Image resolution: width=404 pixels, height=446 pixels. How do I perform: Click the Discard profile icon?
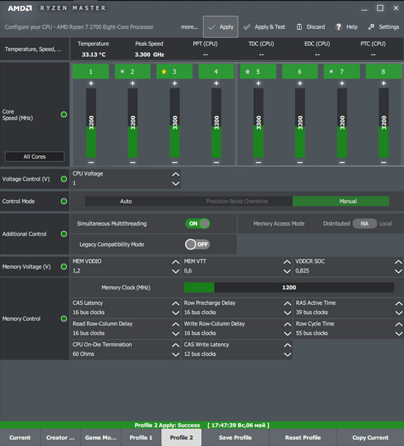299,27
